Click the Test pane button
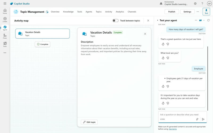 point(206,11)
